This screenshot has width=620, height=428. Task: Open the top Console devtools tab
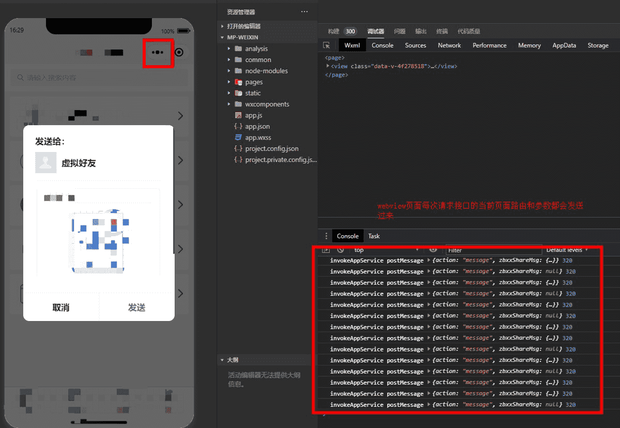tap(383, 45)
